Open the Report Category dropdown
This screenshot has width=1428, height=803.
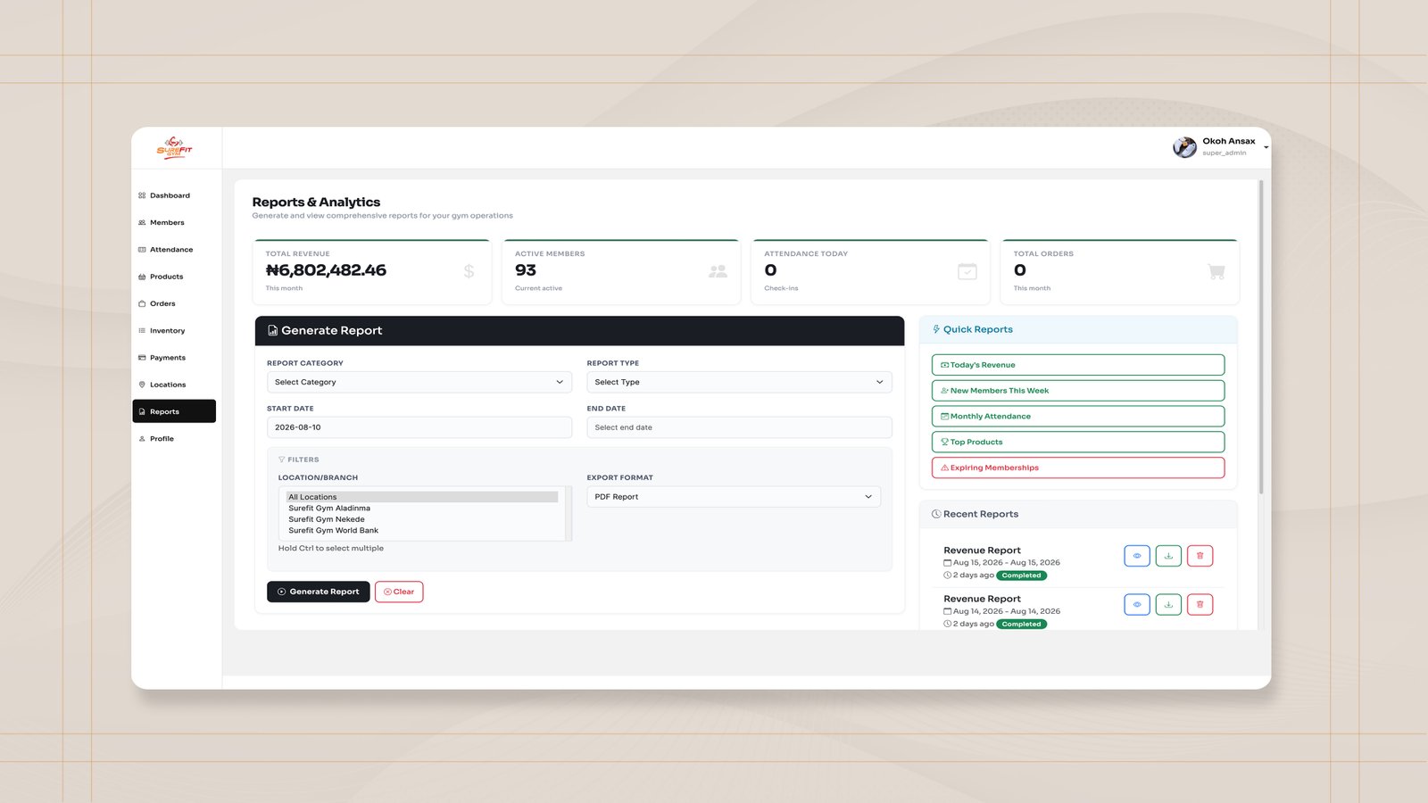419,382
